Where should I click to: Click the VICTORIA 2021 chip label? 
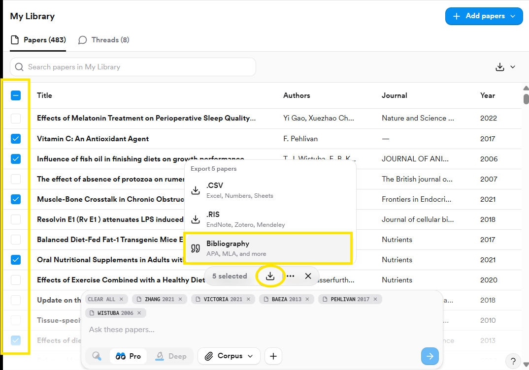[x=223, y=299]
